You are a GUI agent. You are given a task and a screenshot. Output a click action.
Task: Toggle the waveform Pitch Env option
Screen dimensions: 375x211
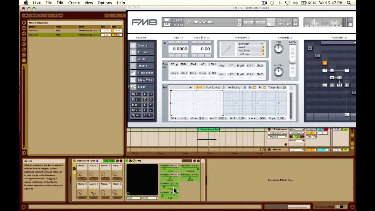262,54
